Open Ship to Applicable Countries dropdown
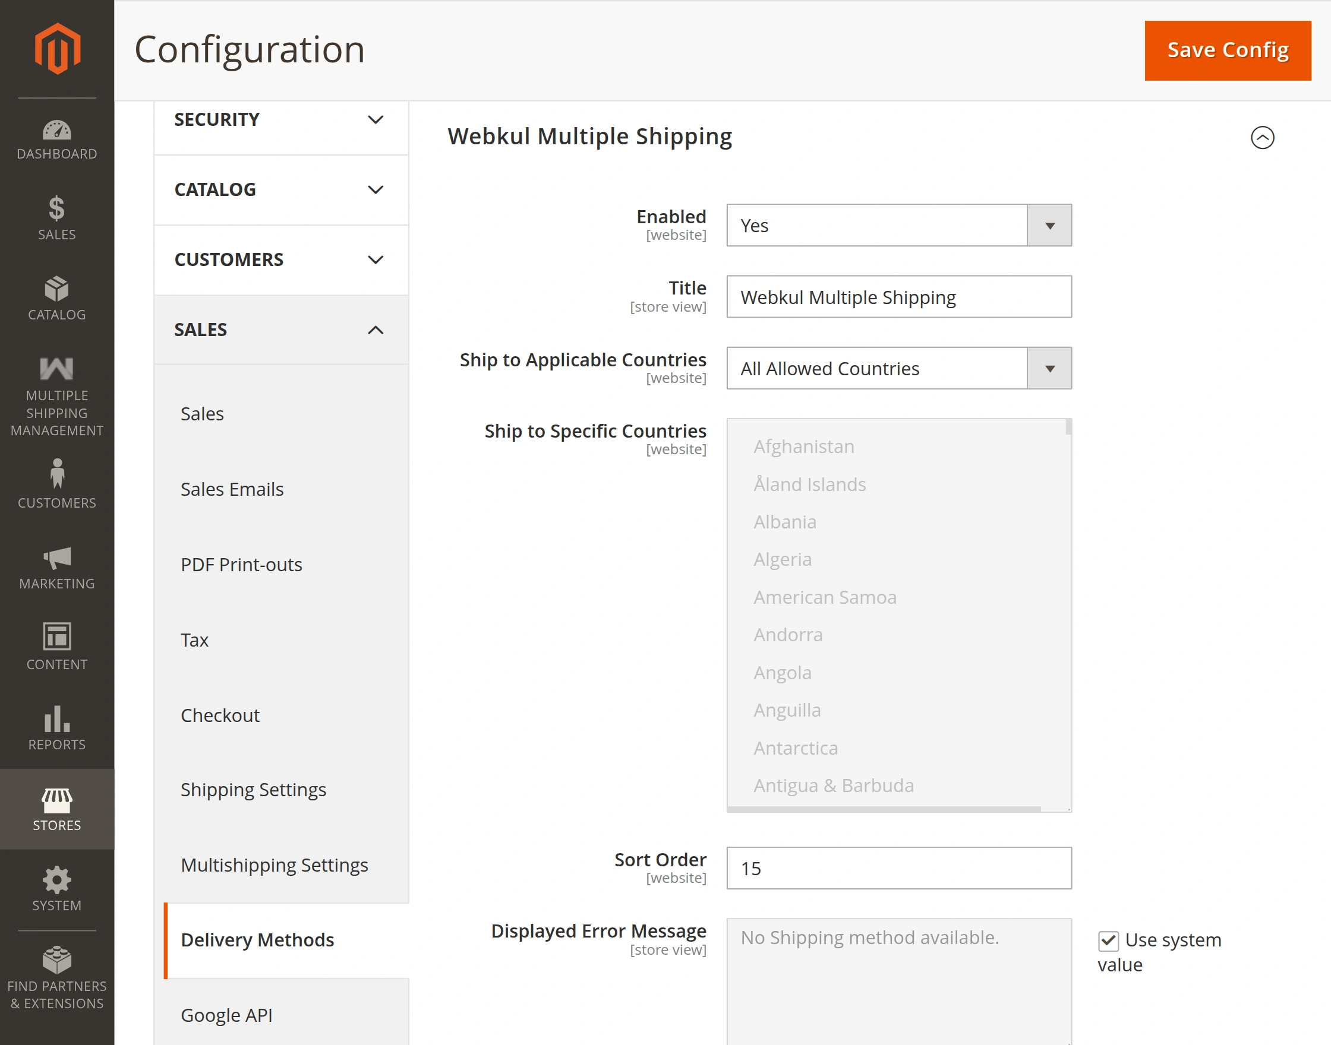The image size is (1331, 1045). click(899, 368)
